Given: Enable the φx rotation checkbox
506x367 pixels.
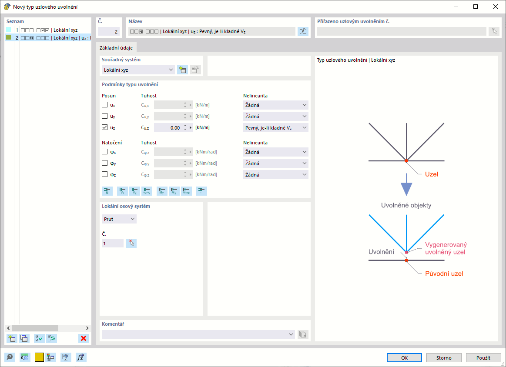Looking at the screenshot, I should coord(104,152).
